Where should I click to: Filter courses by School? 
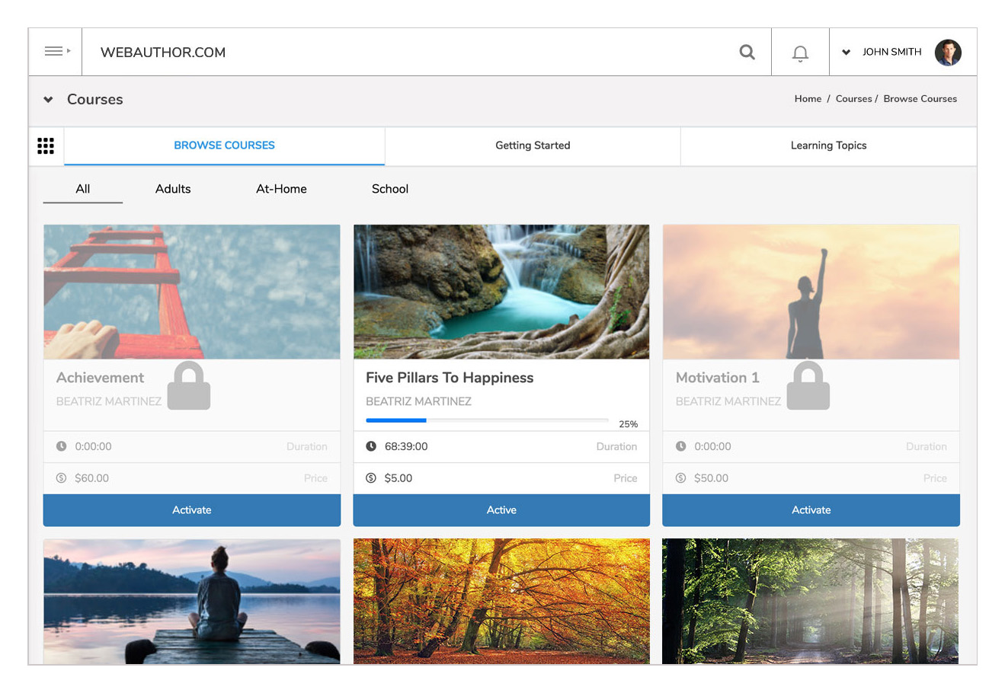click(x=390, y=189)
